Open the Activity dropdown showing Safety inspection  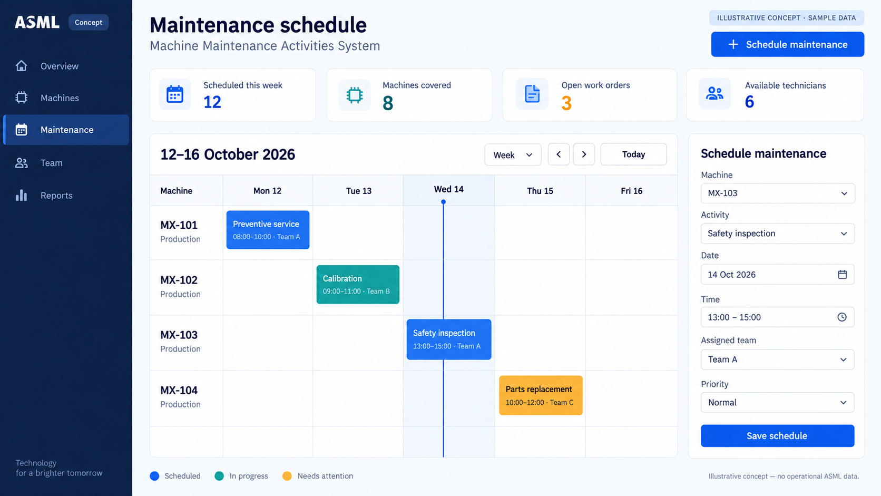click(x=777, y=234)
